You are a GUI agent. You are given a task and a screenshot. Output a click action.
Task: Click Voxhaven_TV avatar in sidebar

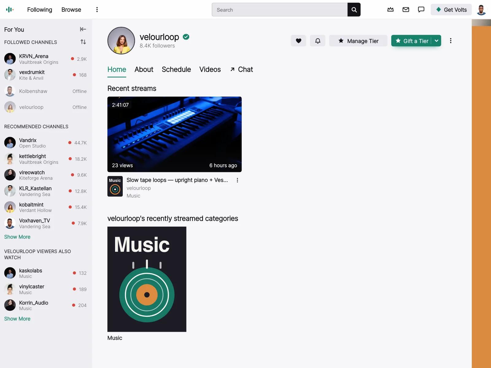pyautogui.click(x=10, y=223)
